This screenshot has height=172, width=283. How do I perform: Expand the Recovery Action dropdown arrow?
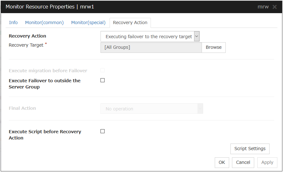coord(197,36)
